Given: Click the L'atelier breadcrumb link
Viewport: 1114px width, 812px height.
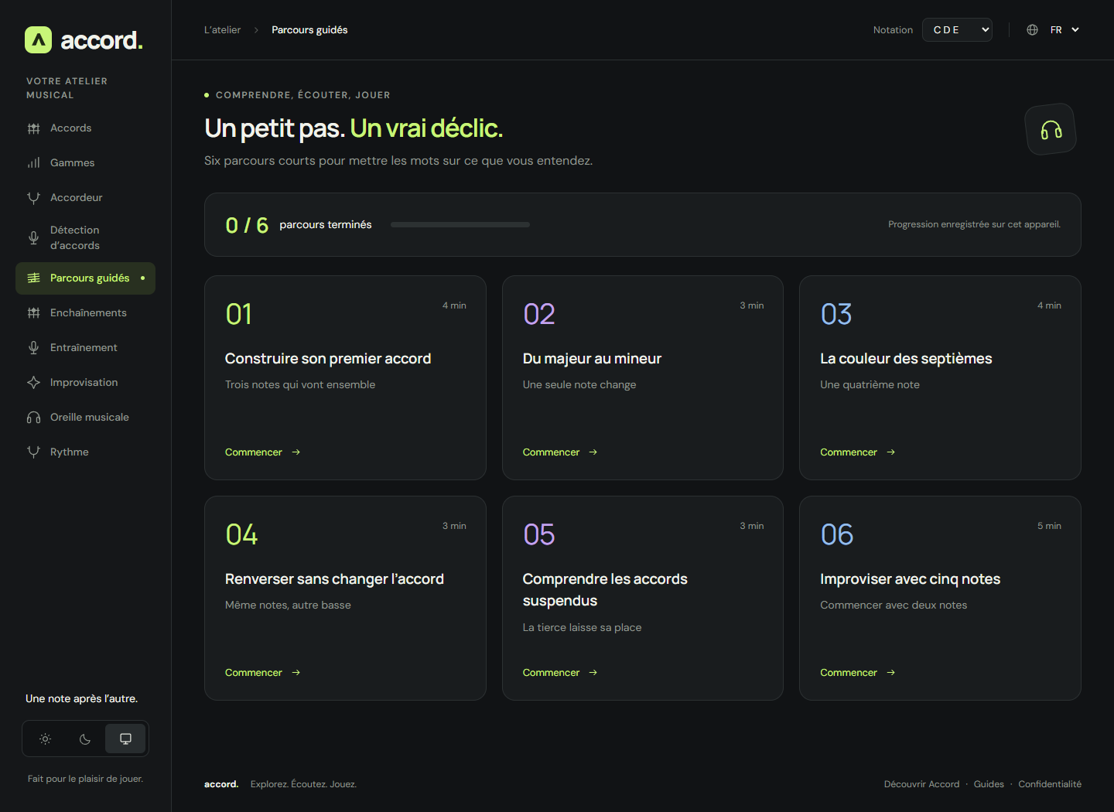Looking at the screenshot, I should 222,30.
